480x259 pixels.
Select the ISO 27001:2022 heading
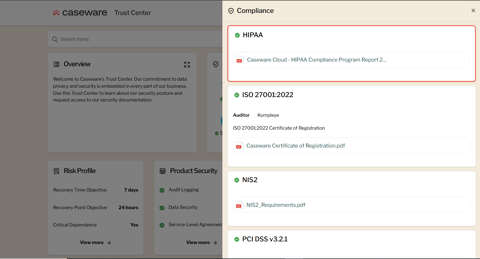tap(268, 95)
